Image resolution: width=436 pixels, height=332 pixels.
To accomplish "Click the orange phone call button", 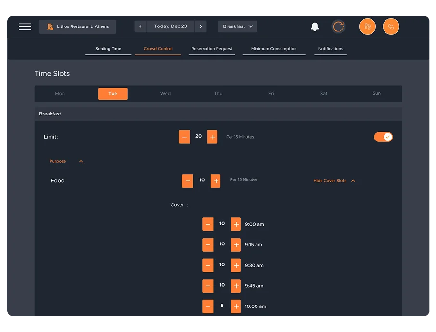I will click(x=391, y=26).
